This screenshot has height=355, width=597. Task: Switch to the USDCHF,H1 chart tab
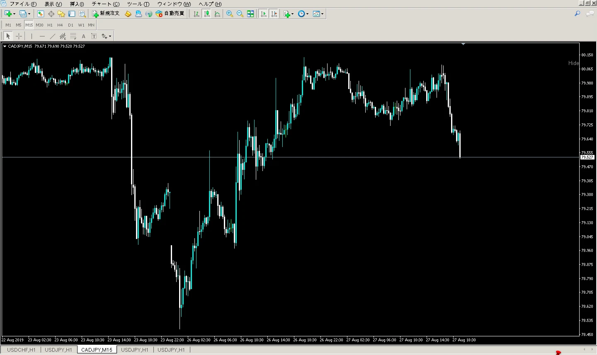[x=21, y=350]
